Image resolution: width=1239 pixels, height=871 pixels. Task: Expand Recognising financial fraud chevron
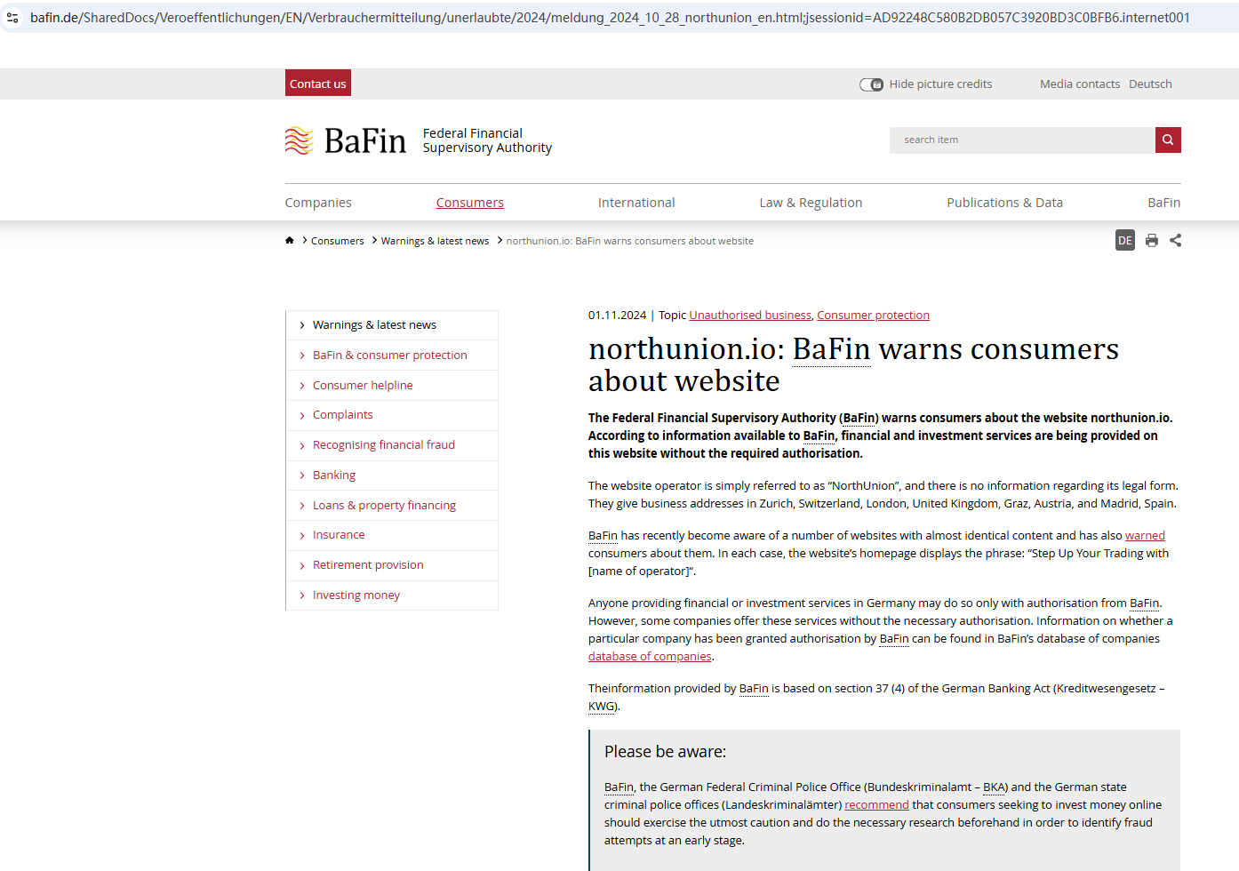302,445
